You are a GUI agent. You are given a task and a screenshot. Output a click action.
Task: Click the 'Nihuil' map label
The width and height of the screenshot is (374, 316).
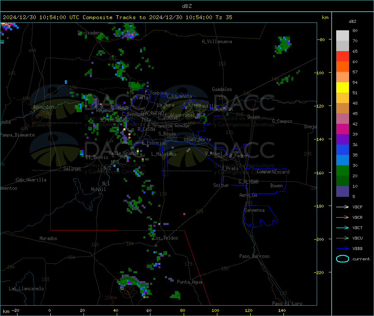click(x=98, y=189)
